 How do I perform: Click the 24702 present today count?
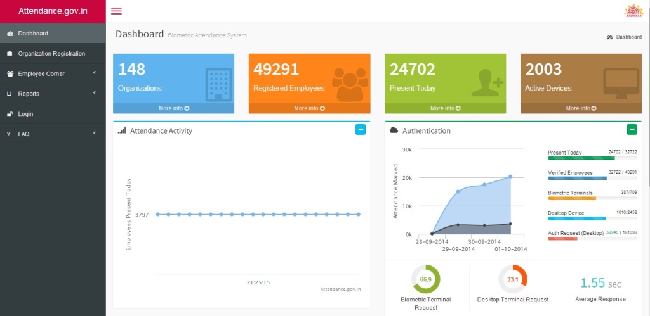[x=413, y=69]
